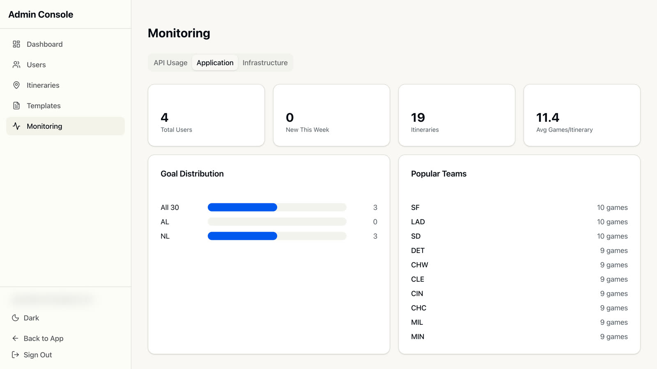Click the Dashboard grid icon

pos(16,44)
